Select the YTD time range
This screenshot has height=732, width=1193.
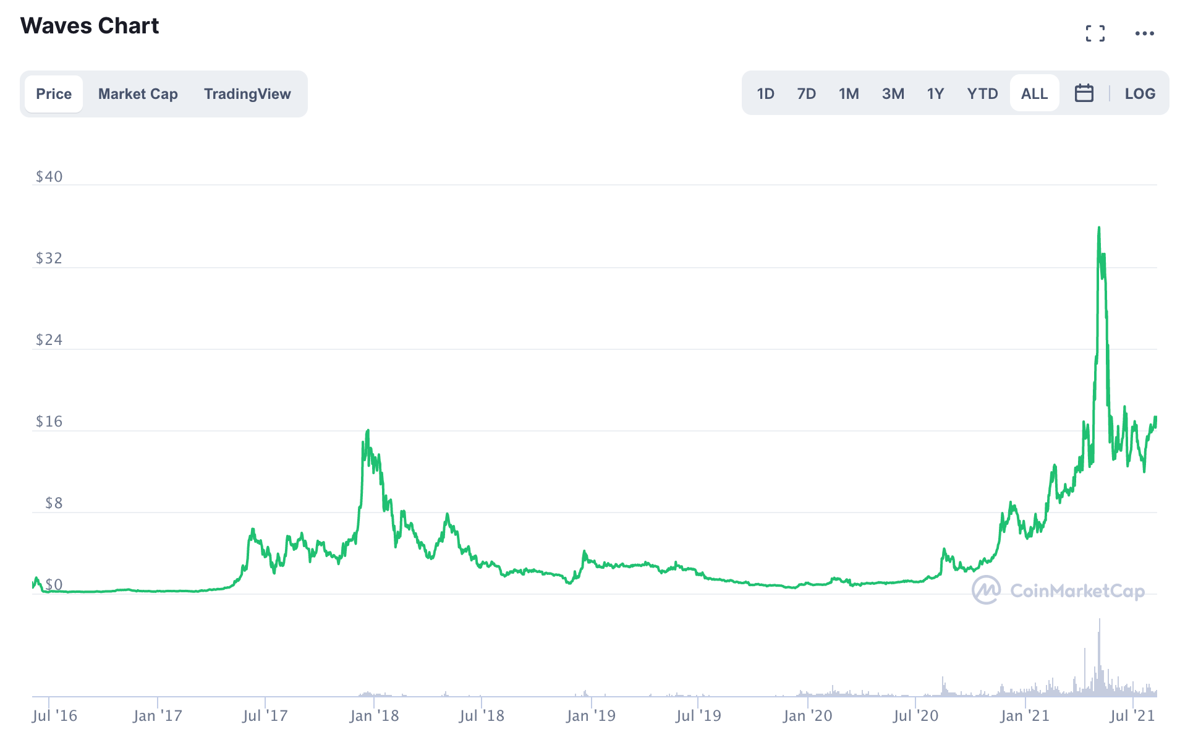pos(982,93)
